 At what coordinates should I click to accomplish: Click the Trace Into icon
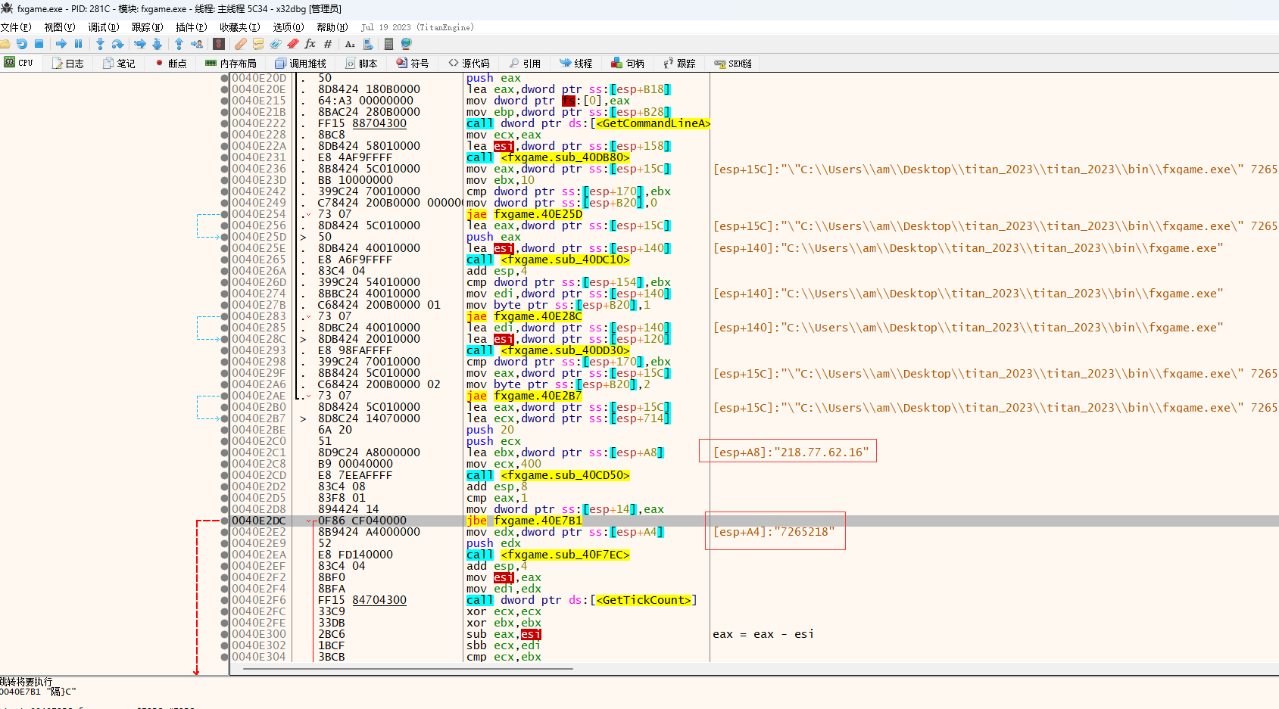pyautogui.click(x=140, y=44)
